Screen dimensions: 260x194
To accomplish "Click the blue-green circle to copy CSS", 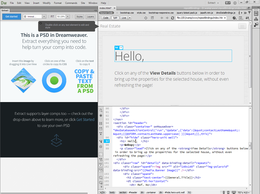I will 54,80.
